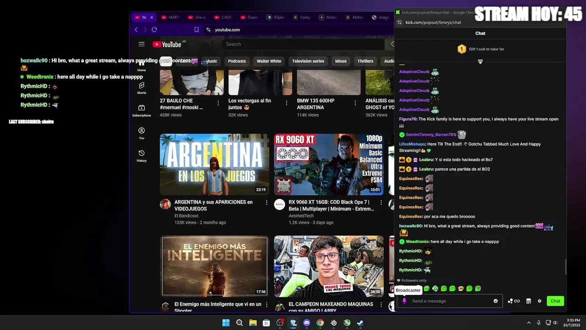The image size is (586, 330).
Task: Open the You page in YouTube sidebar
Action: click(141, 133)
